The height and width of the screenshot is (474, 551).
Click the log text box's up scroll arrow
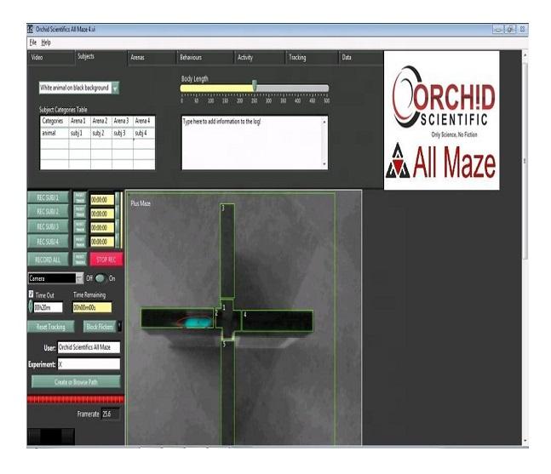tap(324, 122)
